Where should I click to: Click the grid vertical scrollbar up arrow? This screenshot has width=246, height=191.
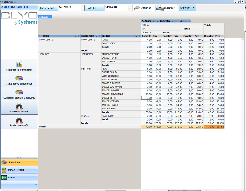pyautogui.click(x=242, y=40)
